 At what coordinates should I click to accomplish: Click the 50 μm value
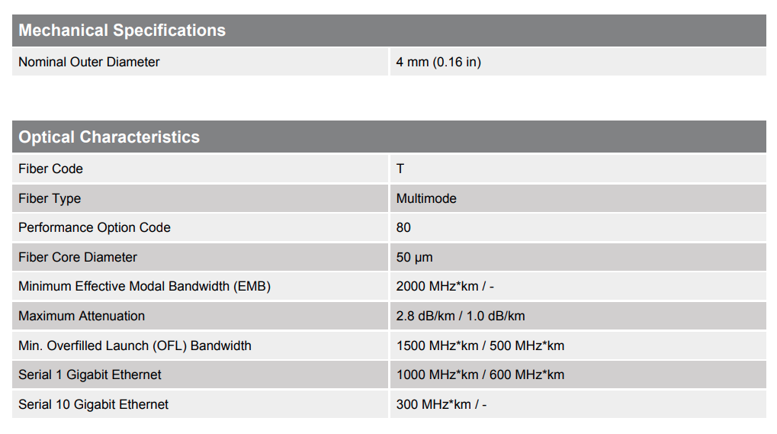(415, 257)
